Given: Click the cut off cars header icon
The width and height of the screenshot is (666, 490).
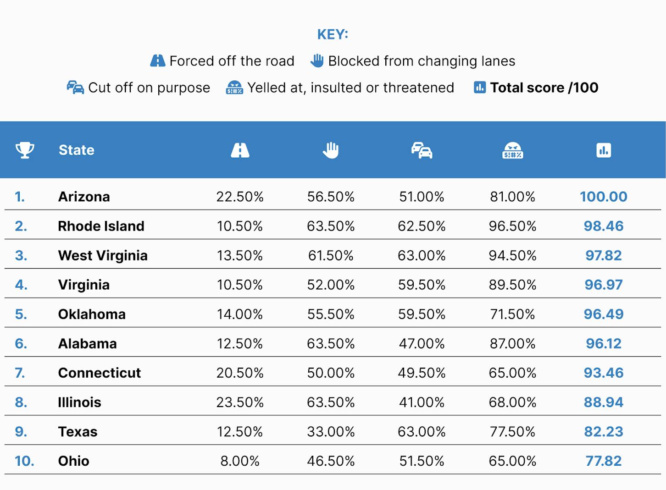Looking at the screenshot, I should (x=422, y=150).
